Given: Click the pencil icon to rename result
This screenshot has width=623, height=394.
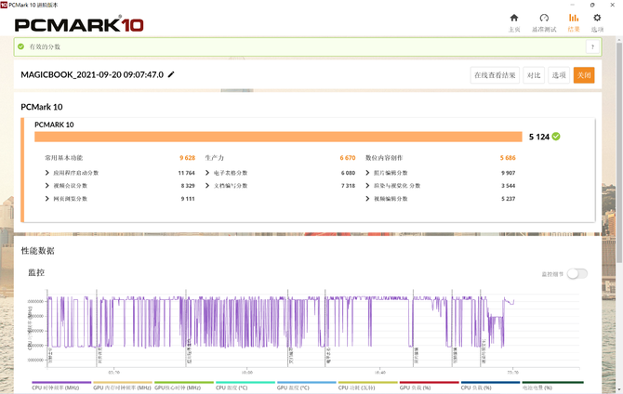Looking at the screenshot, I should (171, 74).
